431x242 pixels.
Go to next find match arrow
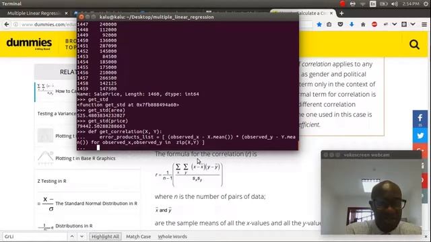click(x=81, y=236)
